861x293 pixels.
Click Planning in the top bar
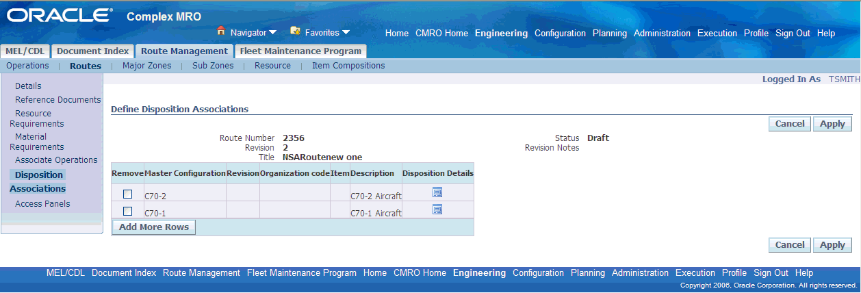pos(610,33)
